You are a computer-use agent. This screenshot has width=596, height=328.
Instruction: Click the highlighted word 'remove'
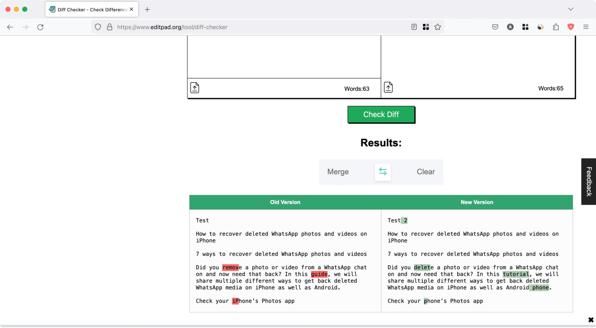pos(232,268)
